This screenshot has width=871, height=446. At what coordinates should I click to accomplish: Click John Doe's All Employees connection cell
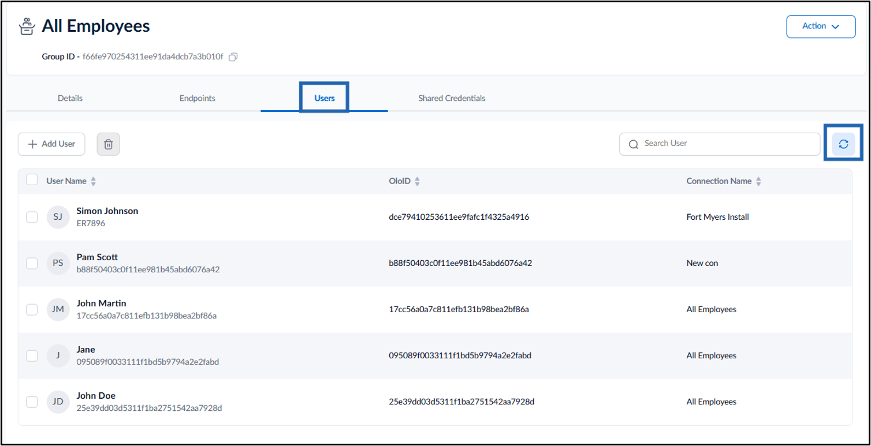click(x=712, y=402)
